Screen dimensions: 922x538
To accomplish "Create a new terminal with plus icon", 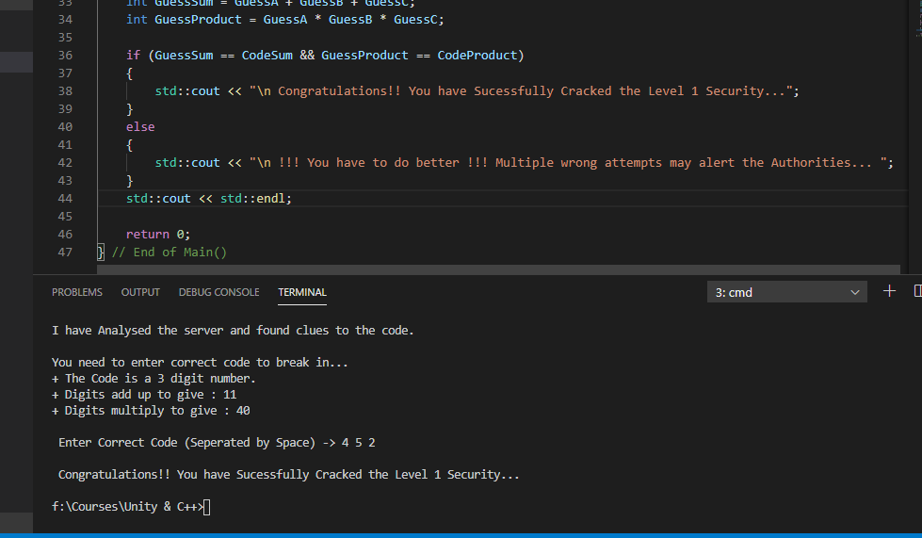I will pyautogui.click(x=889, y=291).
